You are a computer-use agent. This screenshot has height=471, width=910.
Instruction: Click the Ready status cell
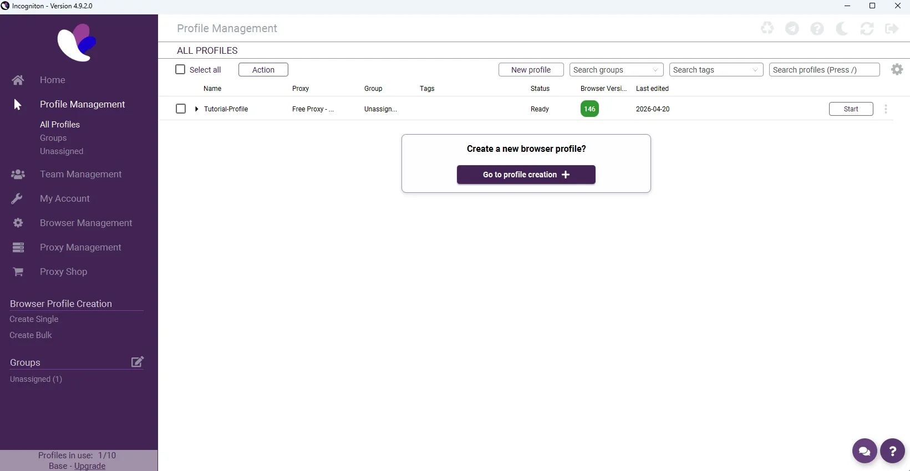(540, 109)
